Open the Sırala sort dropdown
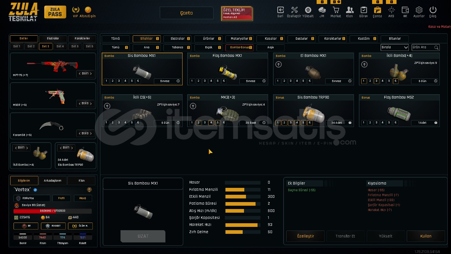Screen dimensions: 451x254 [x=395, y=48]
